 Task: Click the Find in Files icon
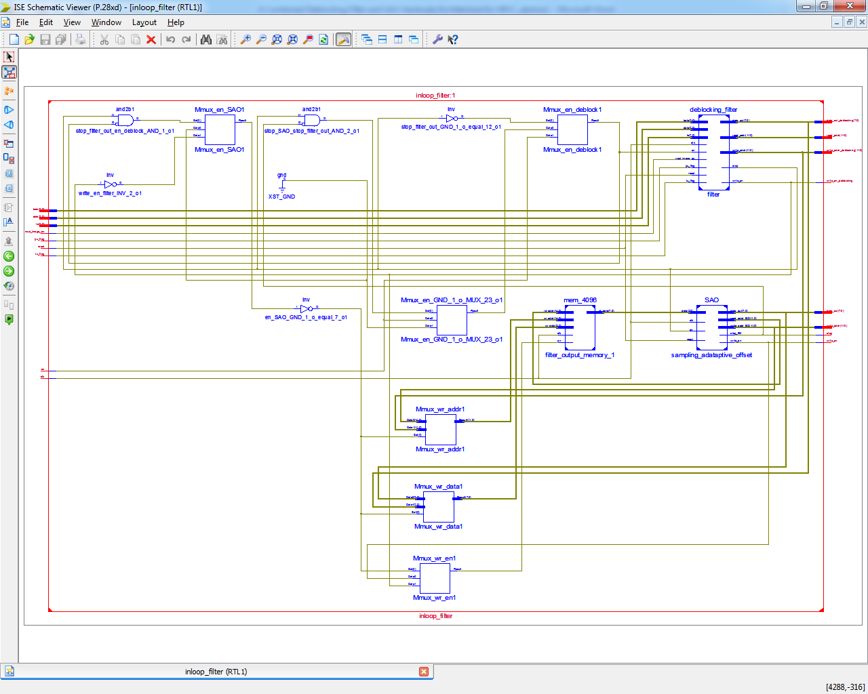click(x=222, y=39)
